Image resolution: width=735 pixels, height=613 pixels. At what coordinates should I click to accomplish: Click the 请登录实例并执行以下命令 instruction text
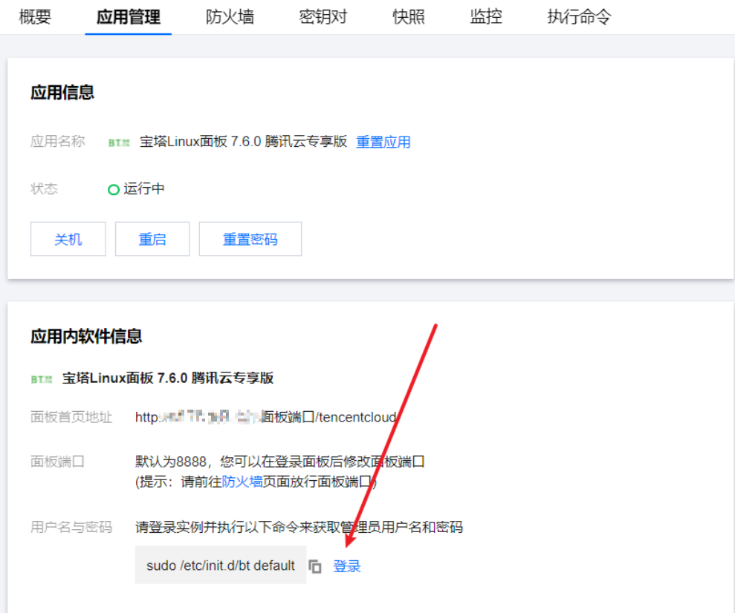(299, 528)
